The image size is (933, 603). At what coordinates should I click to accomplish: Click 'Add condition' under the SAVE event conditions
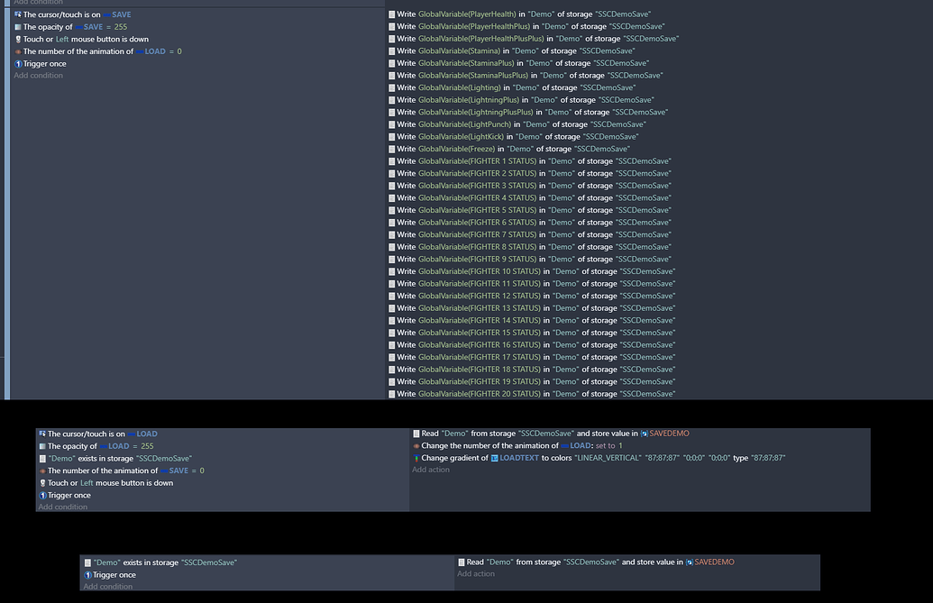pos(39,76)
